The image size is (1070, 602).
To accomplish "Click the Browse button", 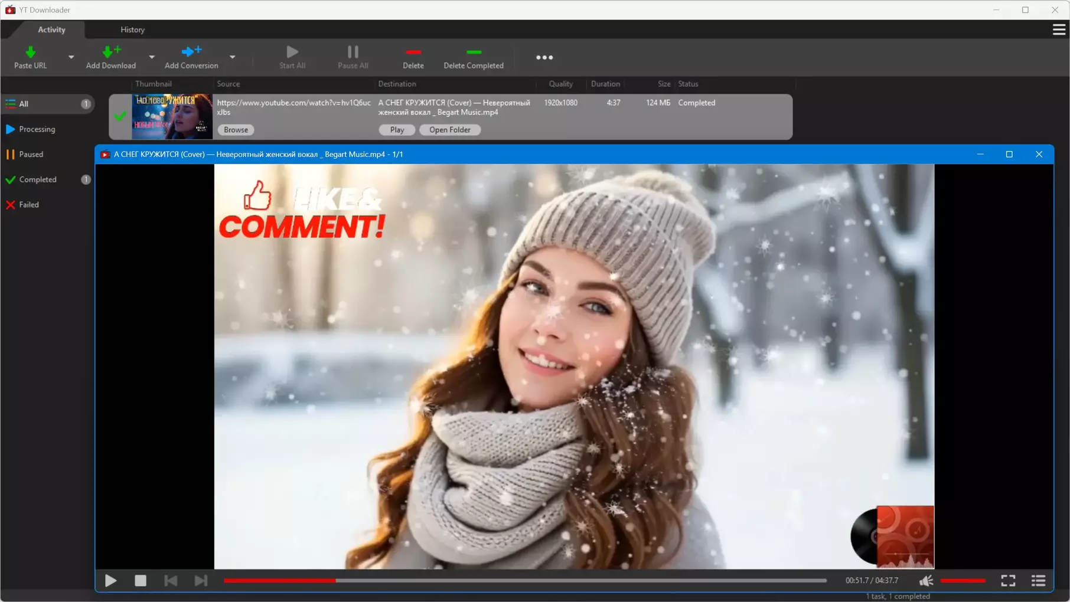I will coord(236,130).
